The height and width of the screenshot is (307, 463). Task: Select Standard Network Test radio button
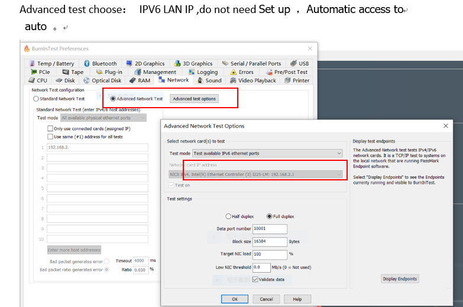click(35, 99)
